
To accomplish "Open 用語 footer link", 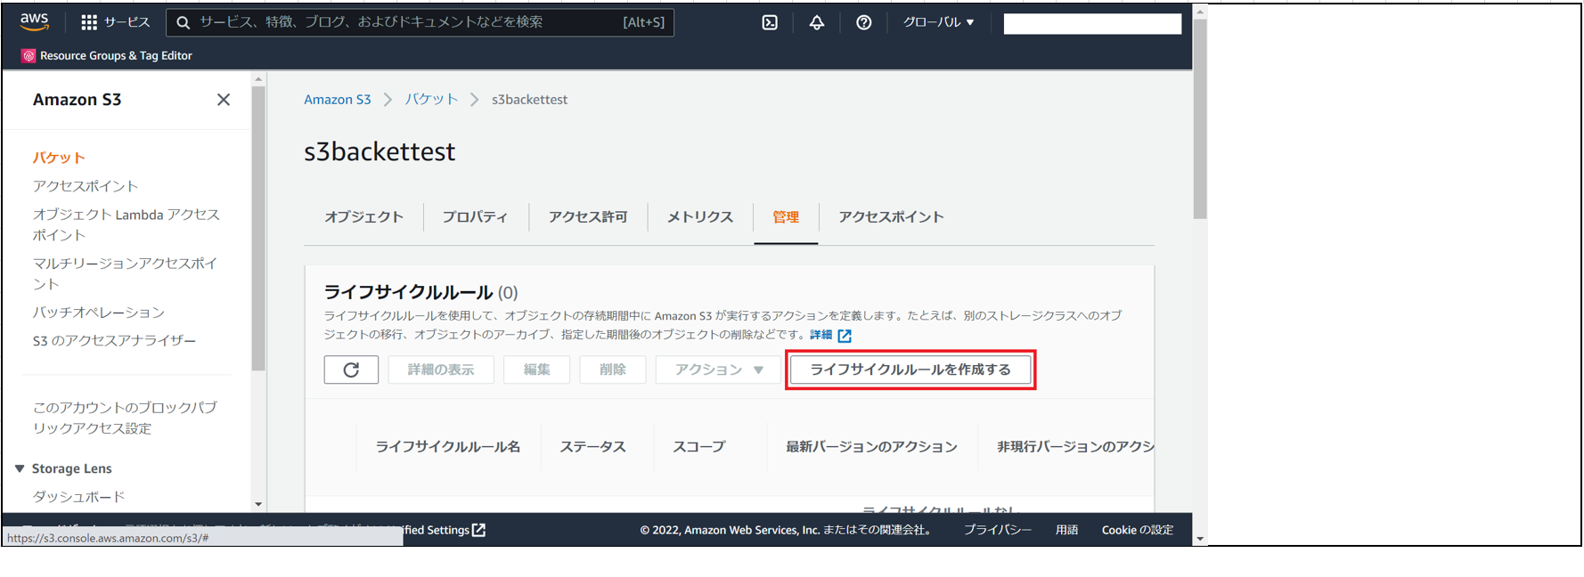I will click(1067, 530).
